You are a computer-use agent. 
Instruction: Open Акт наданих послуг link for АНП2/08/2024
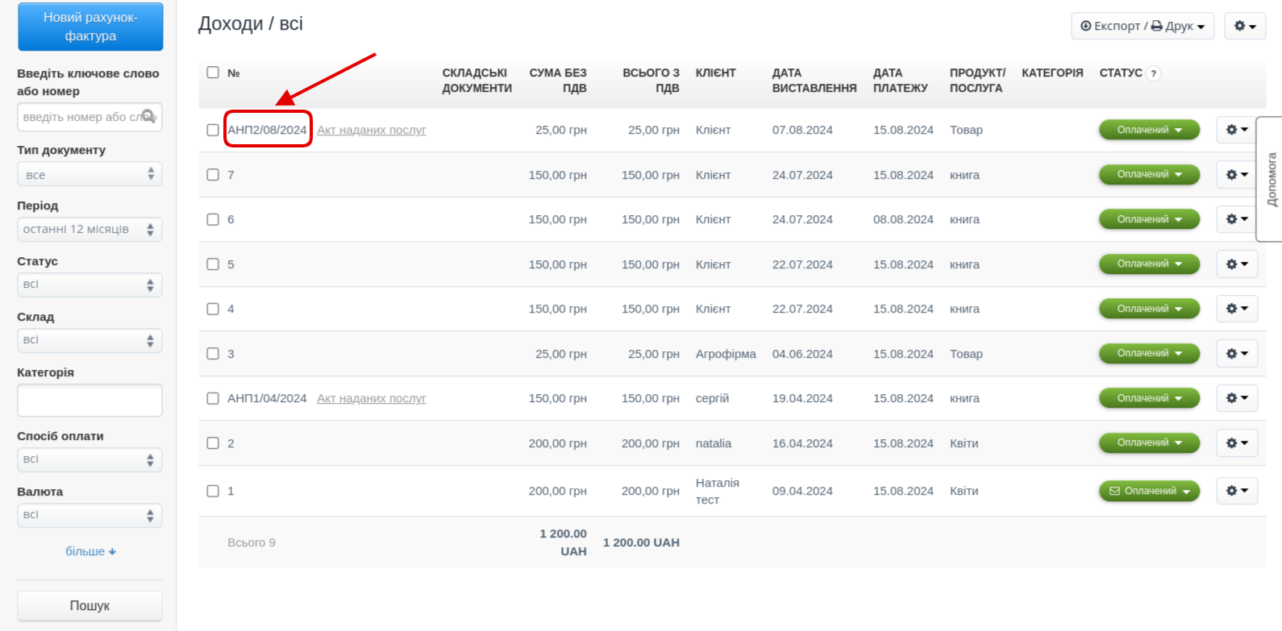coord(371,130)
